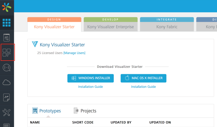
Task: Select the Projects tab
Action: point(85,111)
